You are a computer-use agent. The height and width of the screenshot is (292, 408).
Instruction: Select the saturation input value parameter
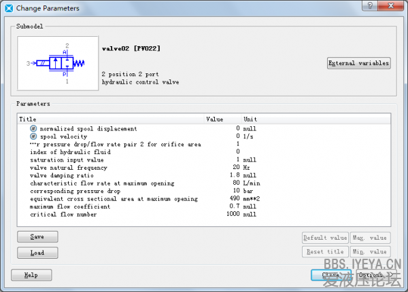pos(65,160)
